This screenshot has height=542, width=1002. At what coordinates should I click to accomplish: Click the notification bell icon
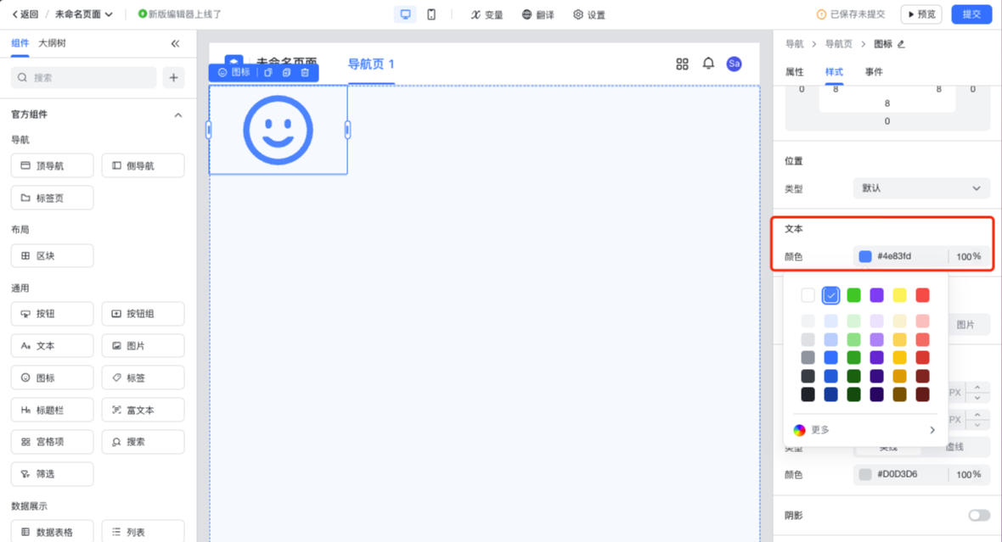tap(708, 64)
